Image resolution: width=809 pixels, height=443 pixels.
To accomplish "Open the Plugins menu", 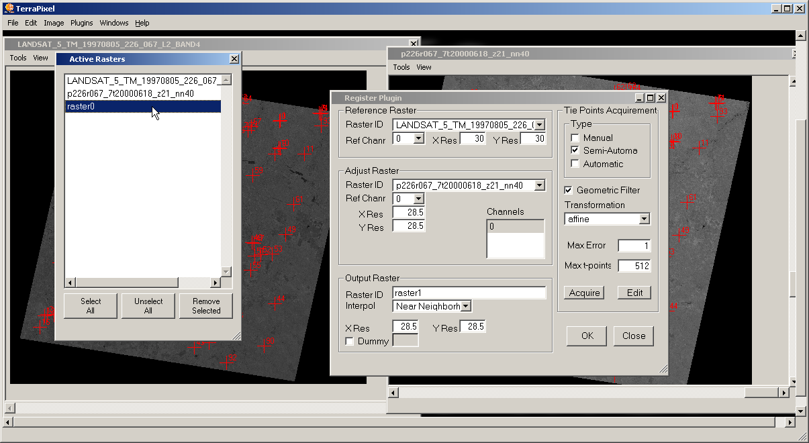I will [x=82, y=23].
